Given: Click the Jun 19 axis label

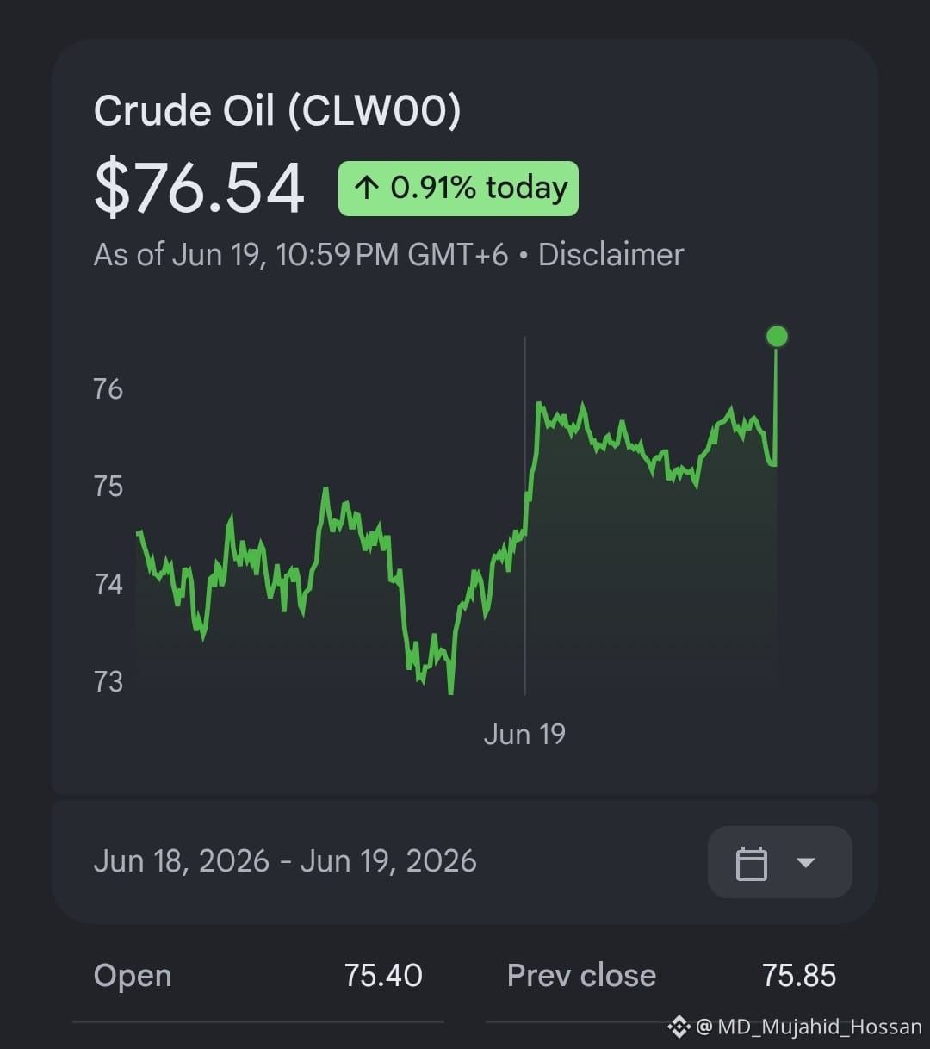Looking at the screenshot, I should coord(524,735).
